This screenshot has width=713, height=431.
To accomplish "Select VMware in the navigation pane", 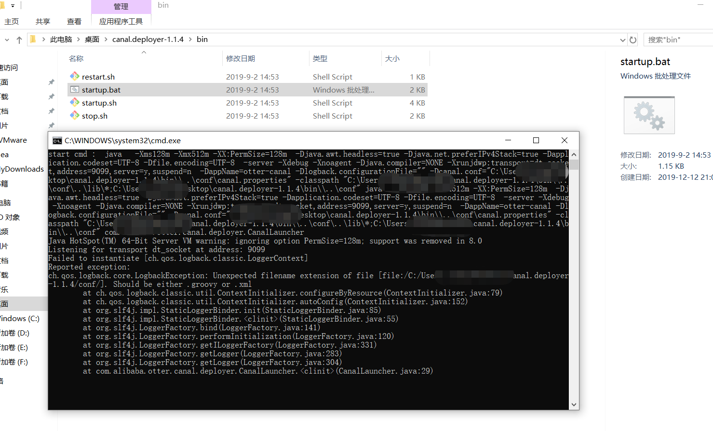I will 13,140.
